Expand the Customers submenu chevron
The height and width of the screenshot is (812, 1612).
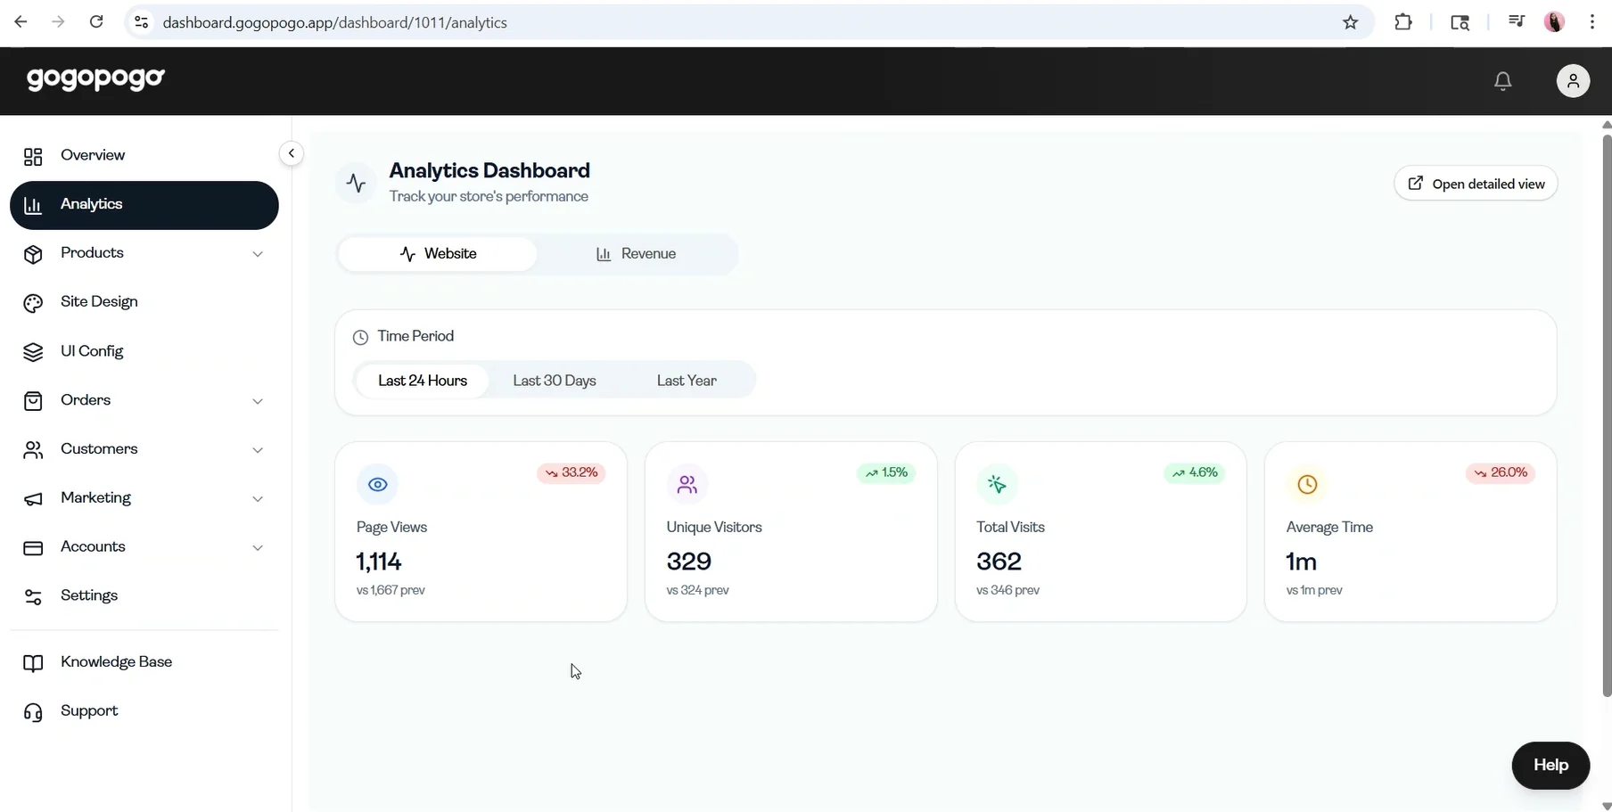pos(258,450)
